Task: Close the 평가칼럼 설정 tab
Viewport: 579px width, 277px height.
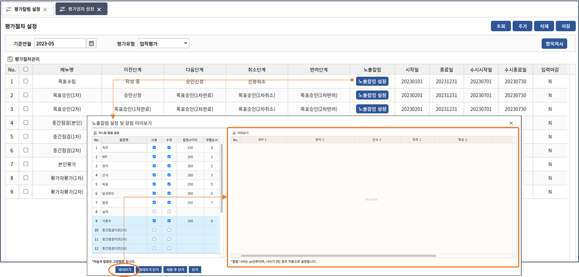Action: (45, 9)
